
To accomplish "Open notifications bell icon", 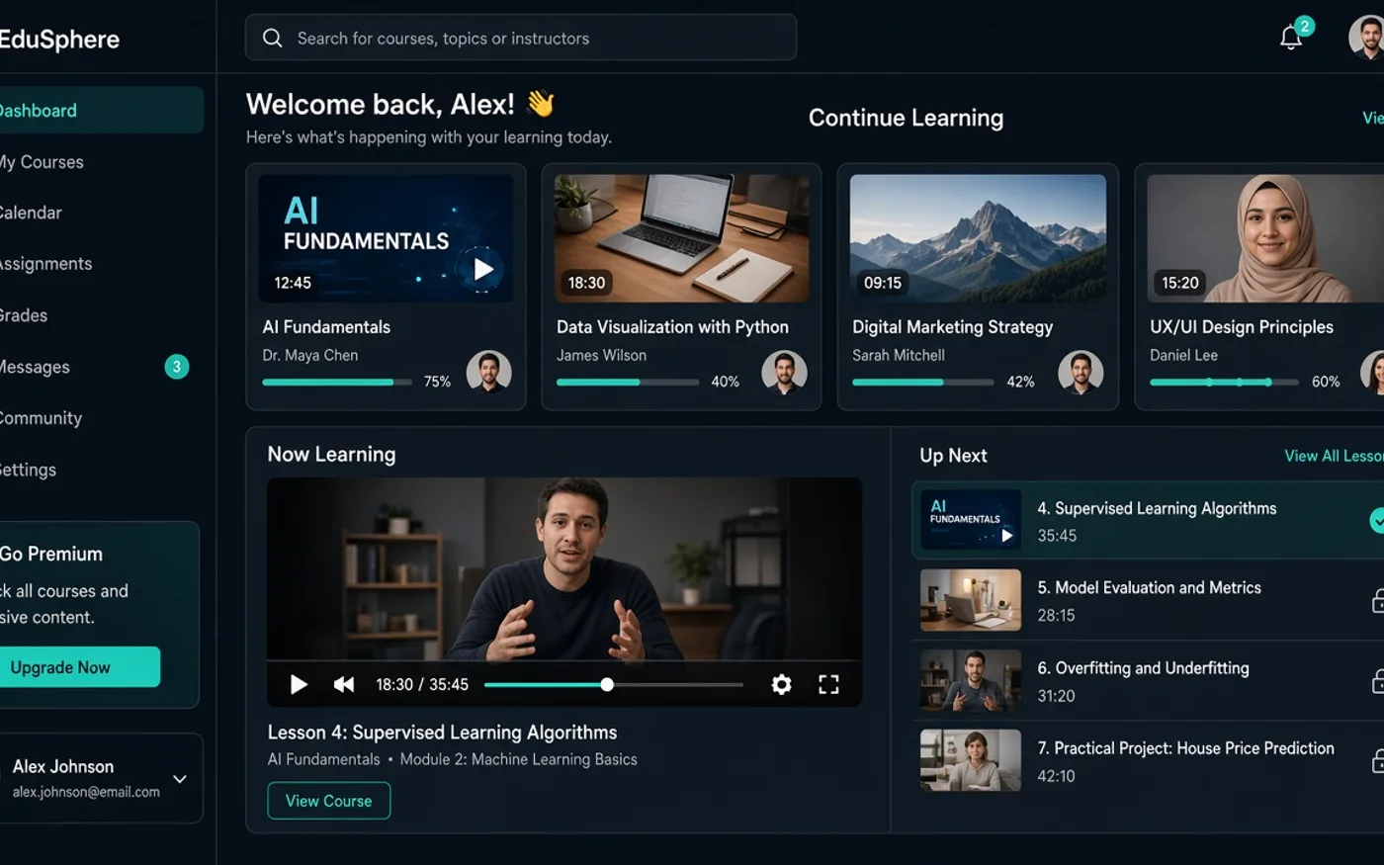I will click(x=1290, y=38).
